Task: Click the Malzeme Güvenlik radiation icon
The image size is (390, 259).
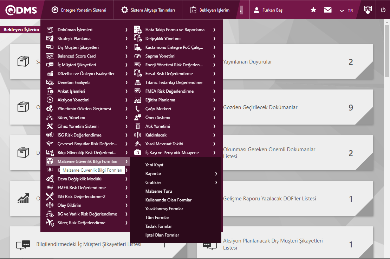Action: (50, 161)
